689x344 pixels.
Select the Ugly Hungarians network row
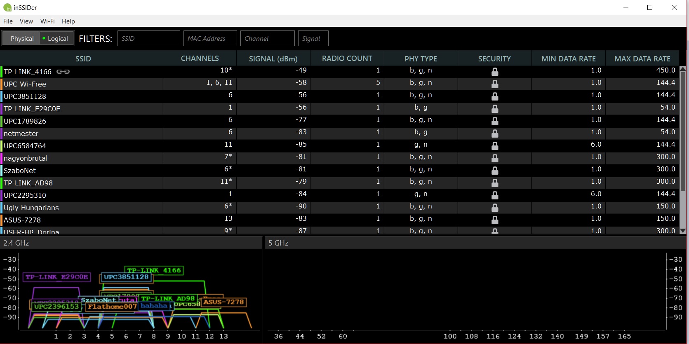click(x=339, y=208)
